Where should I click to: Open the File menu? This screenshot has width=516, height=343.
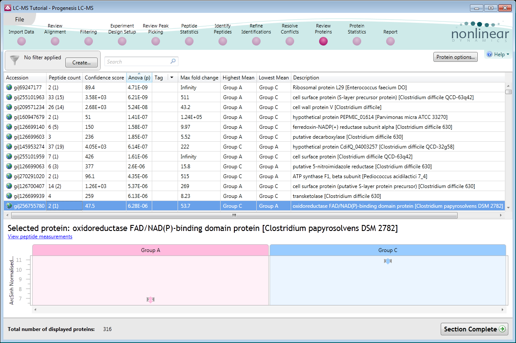pyautogui.click(x=19, y=19)
